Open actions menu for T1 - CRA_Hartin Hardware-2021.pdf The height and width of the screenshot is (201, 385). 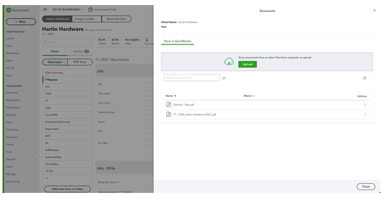[x=365, y=115]
